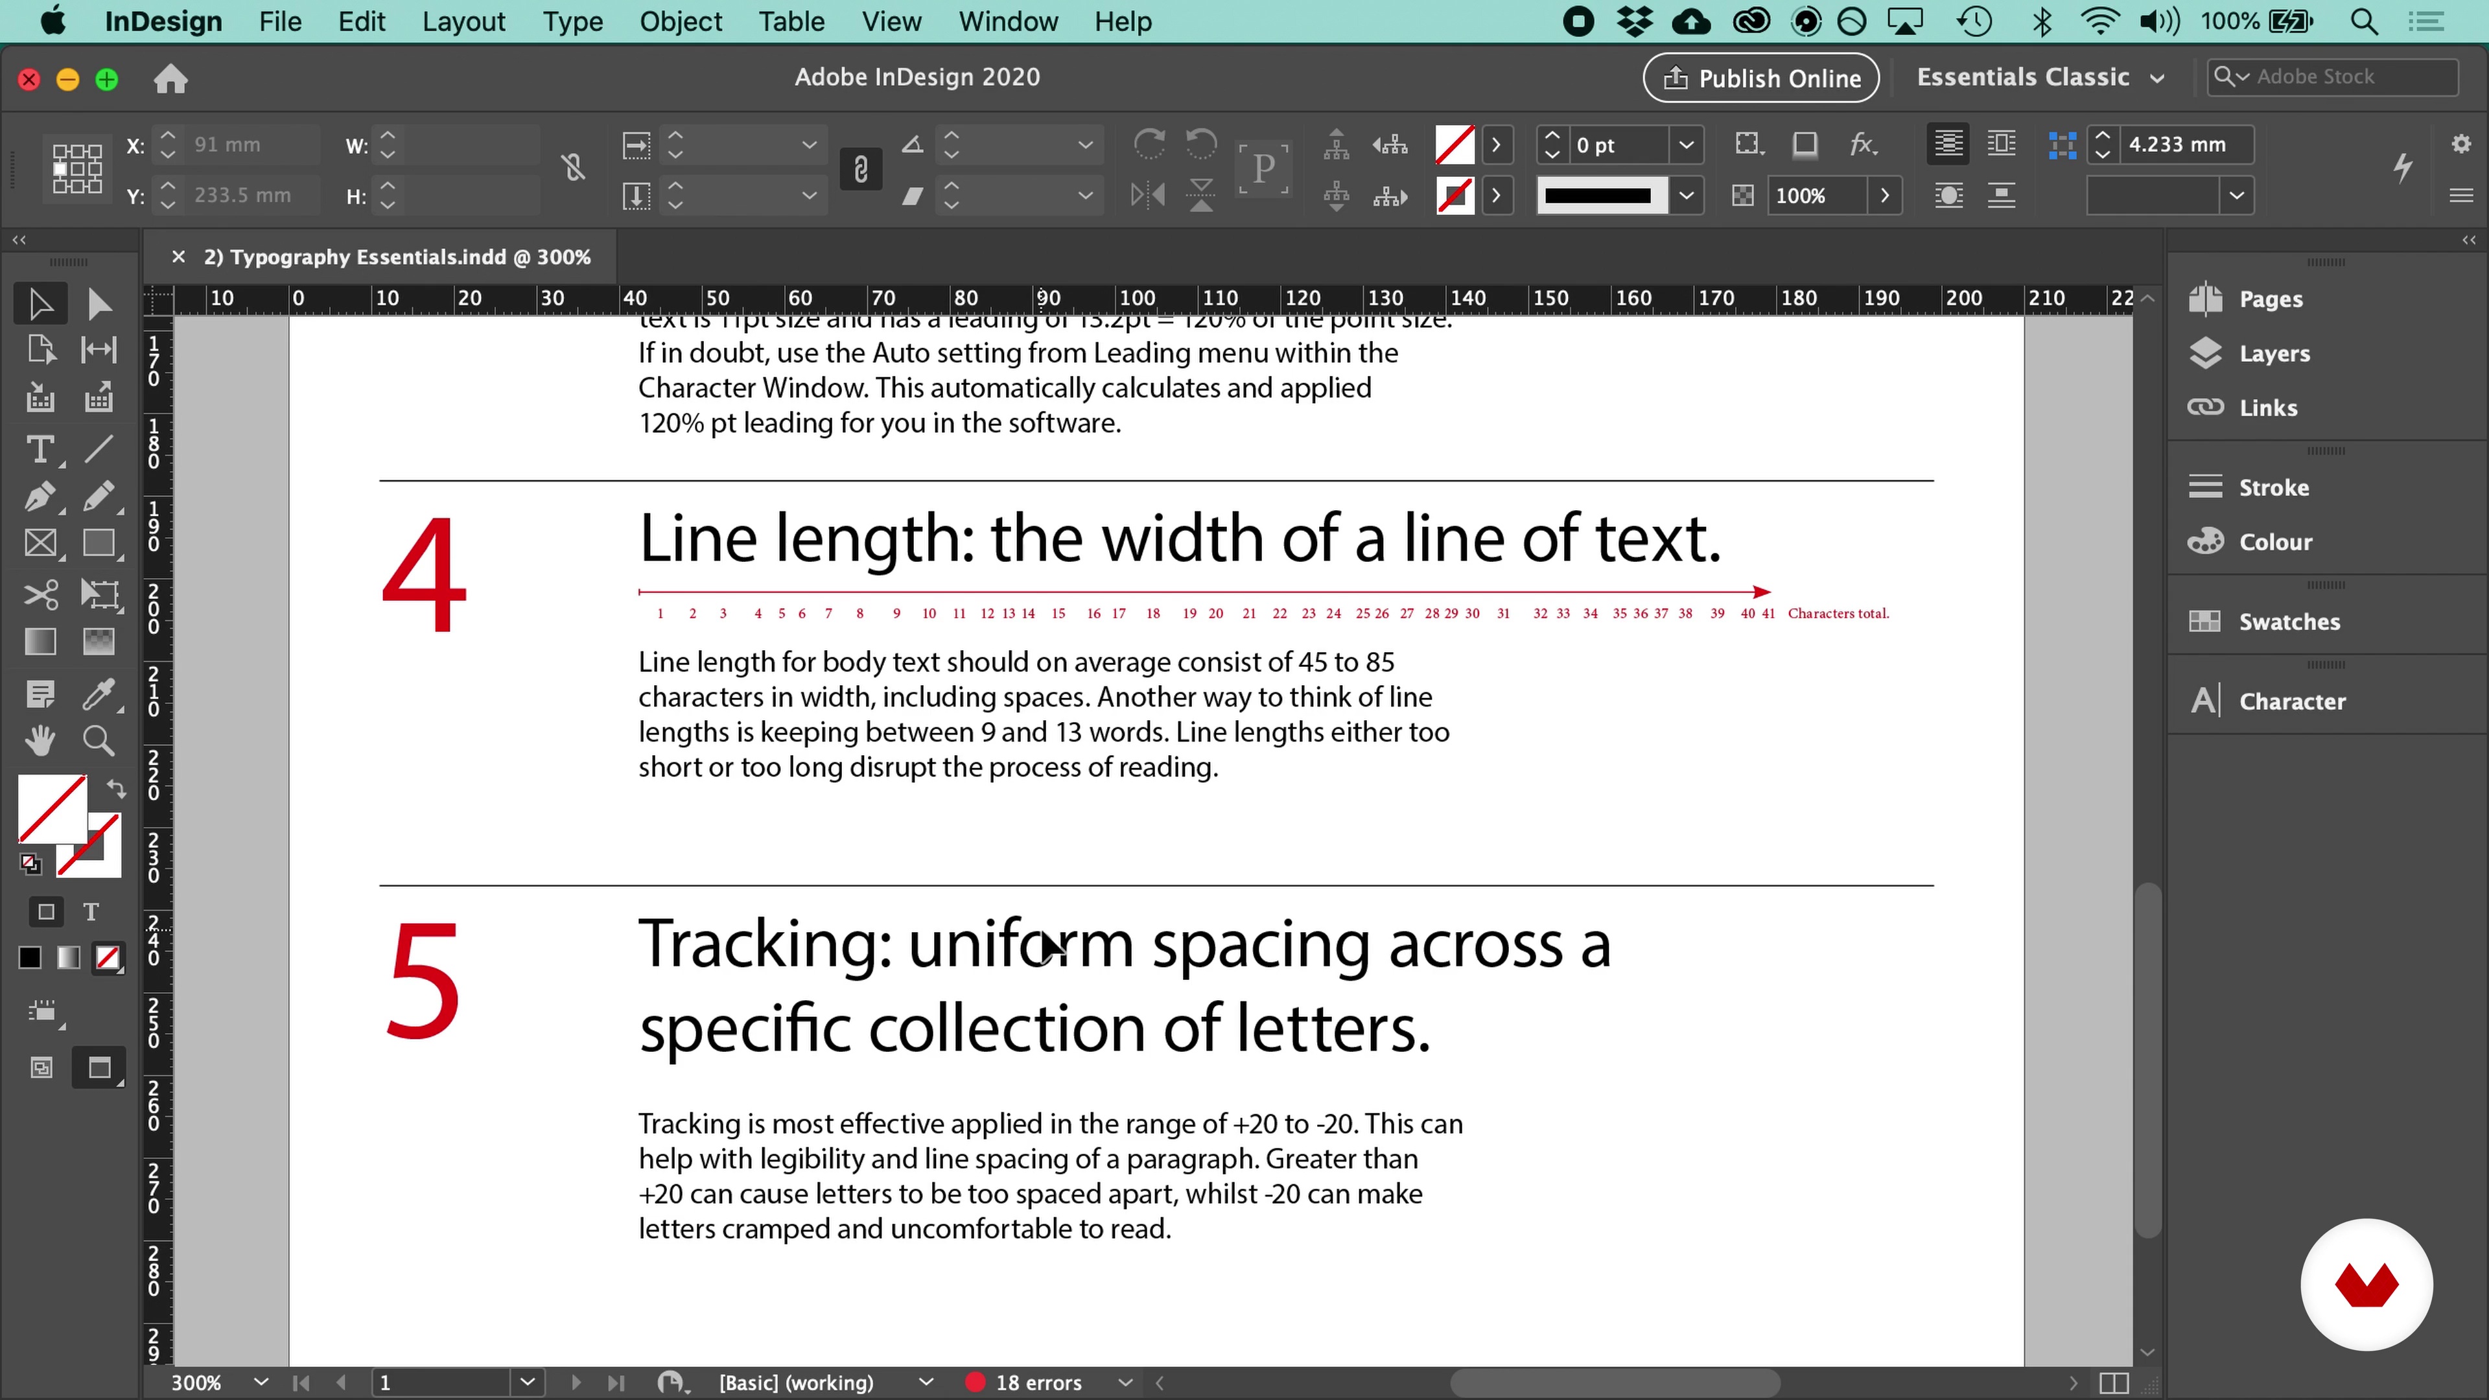Select the Rectangle tool
Viewport: 2489px width, 1400px height.
click(99, 543)
